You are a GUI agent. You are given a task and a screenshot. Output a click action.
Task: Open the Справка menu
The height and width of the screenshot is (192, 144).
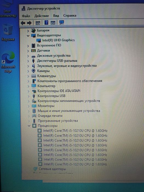tap(70, 16)
